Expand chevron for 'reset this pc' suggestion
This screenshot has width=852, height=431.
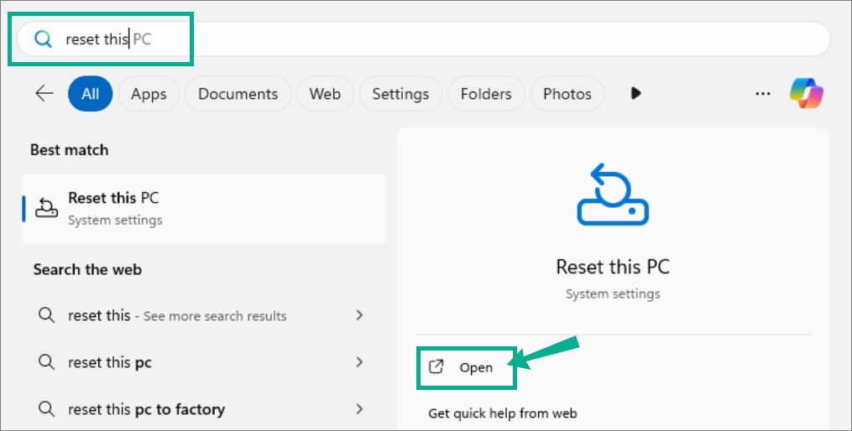pyautogui.click(x=359, y=362)
